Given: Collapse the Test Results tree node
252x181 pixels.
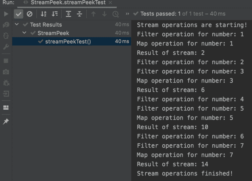Looking at the screenshot, I should tap(17, 25).
